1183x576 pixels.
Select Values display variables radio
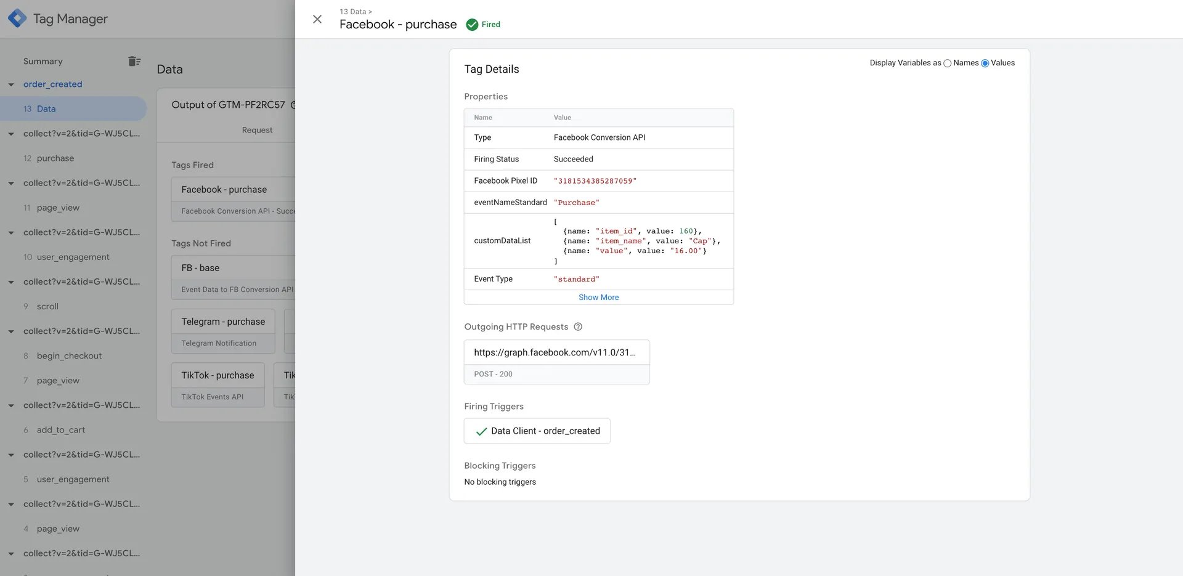coord(985,63)
